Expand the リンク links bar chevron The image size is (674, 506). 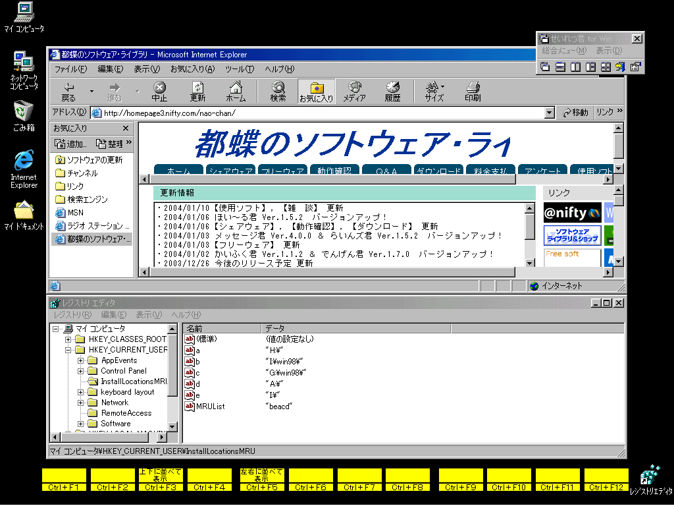point(620,111)
